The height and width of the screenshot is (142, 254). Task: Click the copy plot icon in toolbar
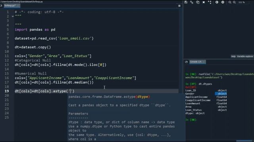198,2
